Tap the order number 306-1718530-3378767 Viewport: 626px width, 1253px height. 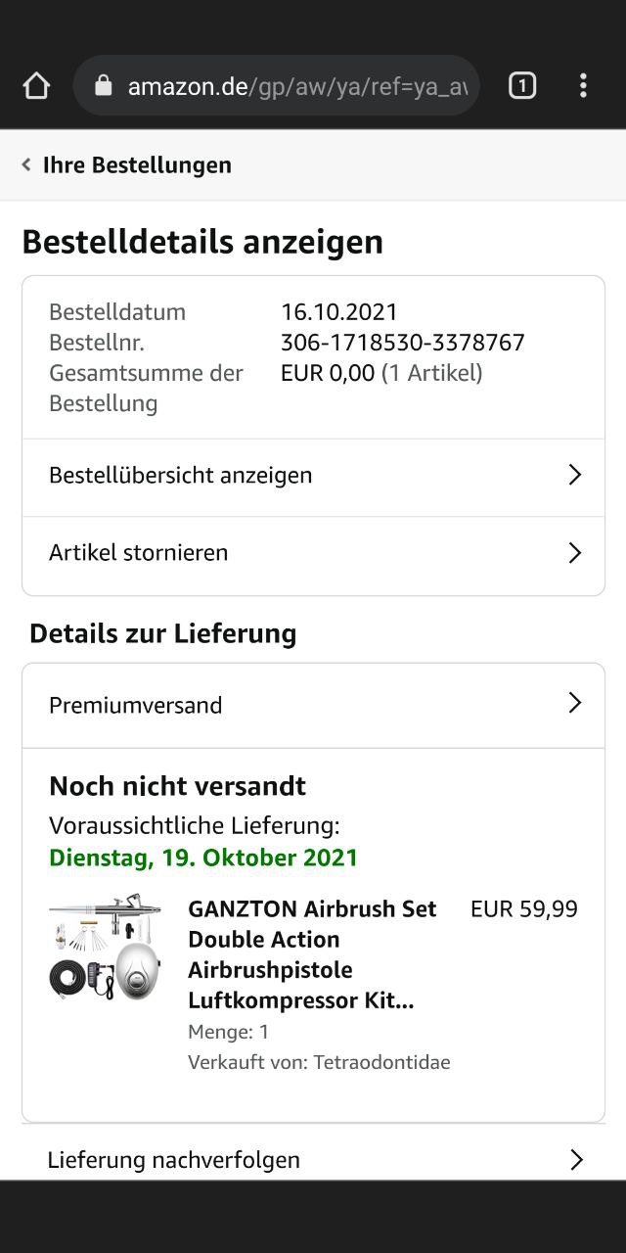click(x=403, y=343)
